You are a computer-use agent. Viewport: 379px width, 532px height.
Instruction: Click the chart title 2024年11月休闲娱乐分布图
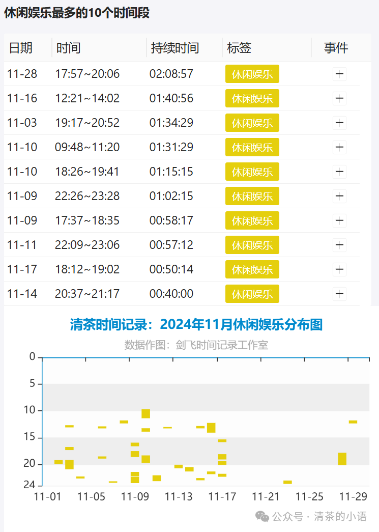(241, 325)
